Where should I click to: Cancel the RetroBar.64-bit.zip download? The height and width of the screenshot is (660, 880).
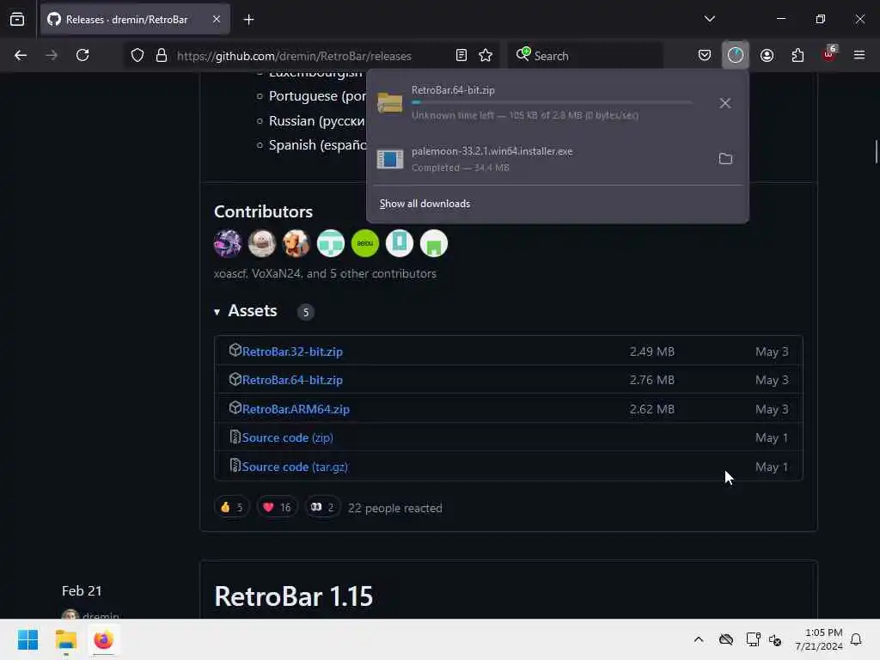coord(725,103)
